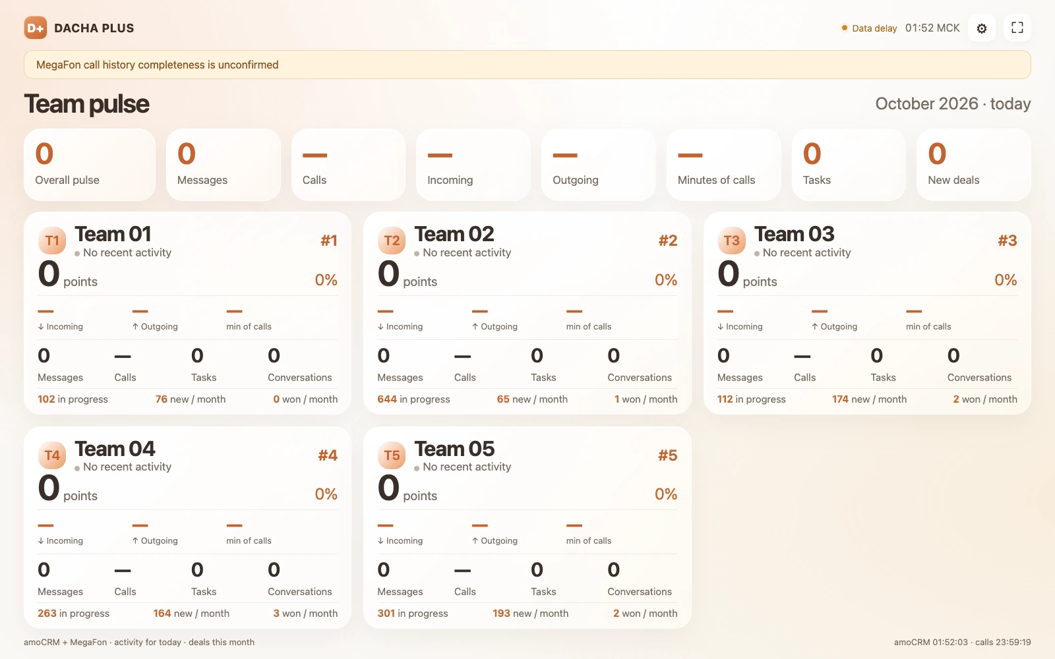Click "301 in progress" deals count

click(x=413, y=614)
